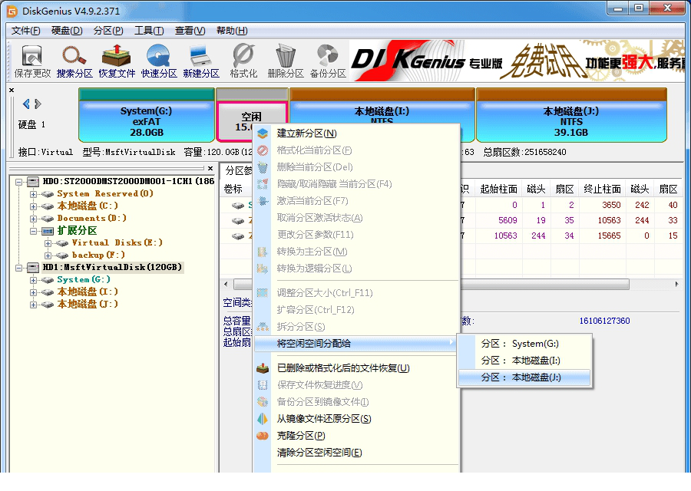This screenshot has height=491, width=691.
Task: Select 本地磁盘(C:) in the disk tree
Action: click(x=88, y=206)
